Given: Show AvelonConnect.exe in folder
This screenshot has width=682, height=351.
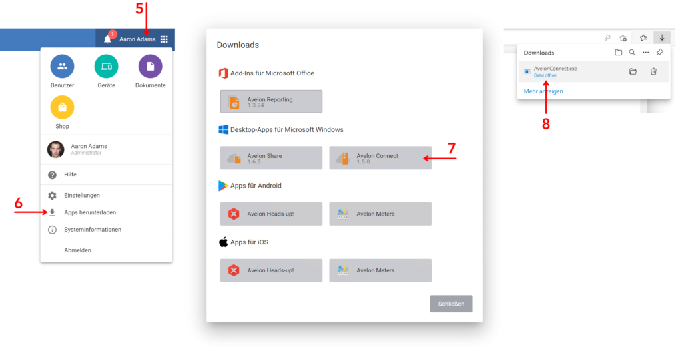Looking at the screenshot, I should [633, 71].
